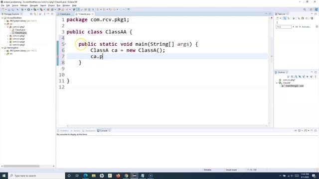The width and height of the screenshot is (319, 179).
Task: Open the Run menu
Action: click(58, 5)
